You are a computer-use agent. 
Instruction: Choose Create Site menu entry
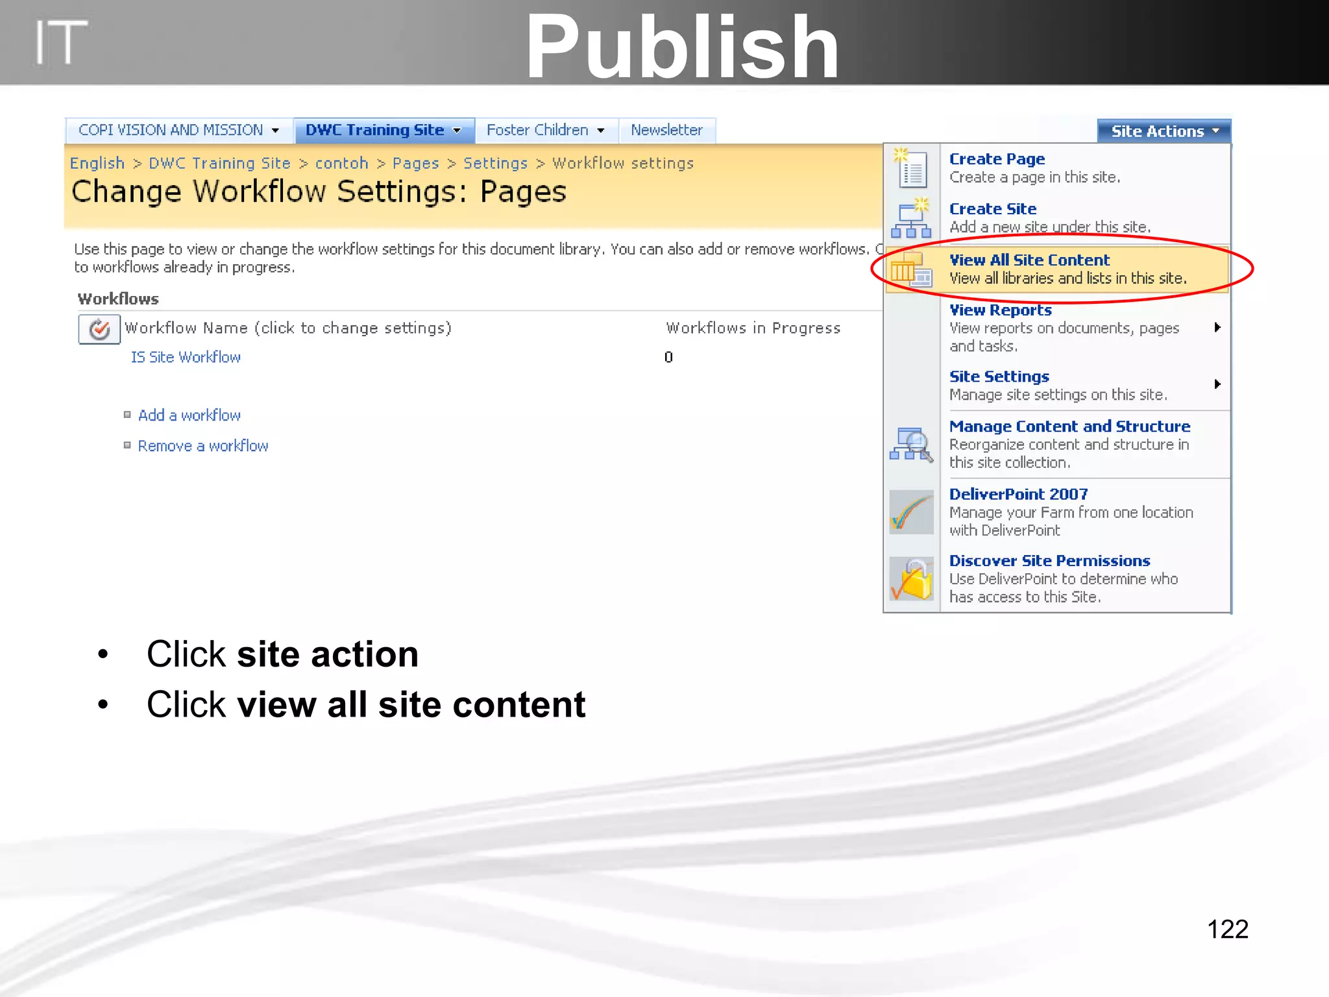tap(1057, 218)
